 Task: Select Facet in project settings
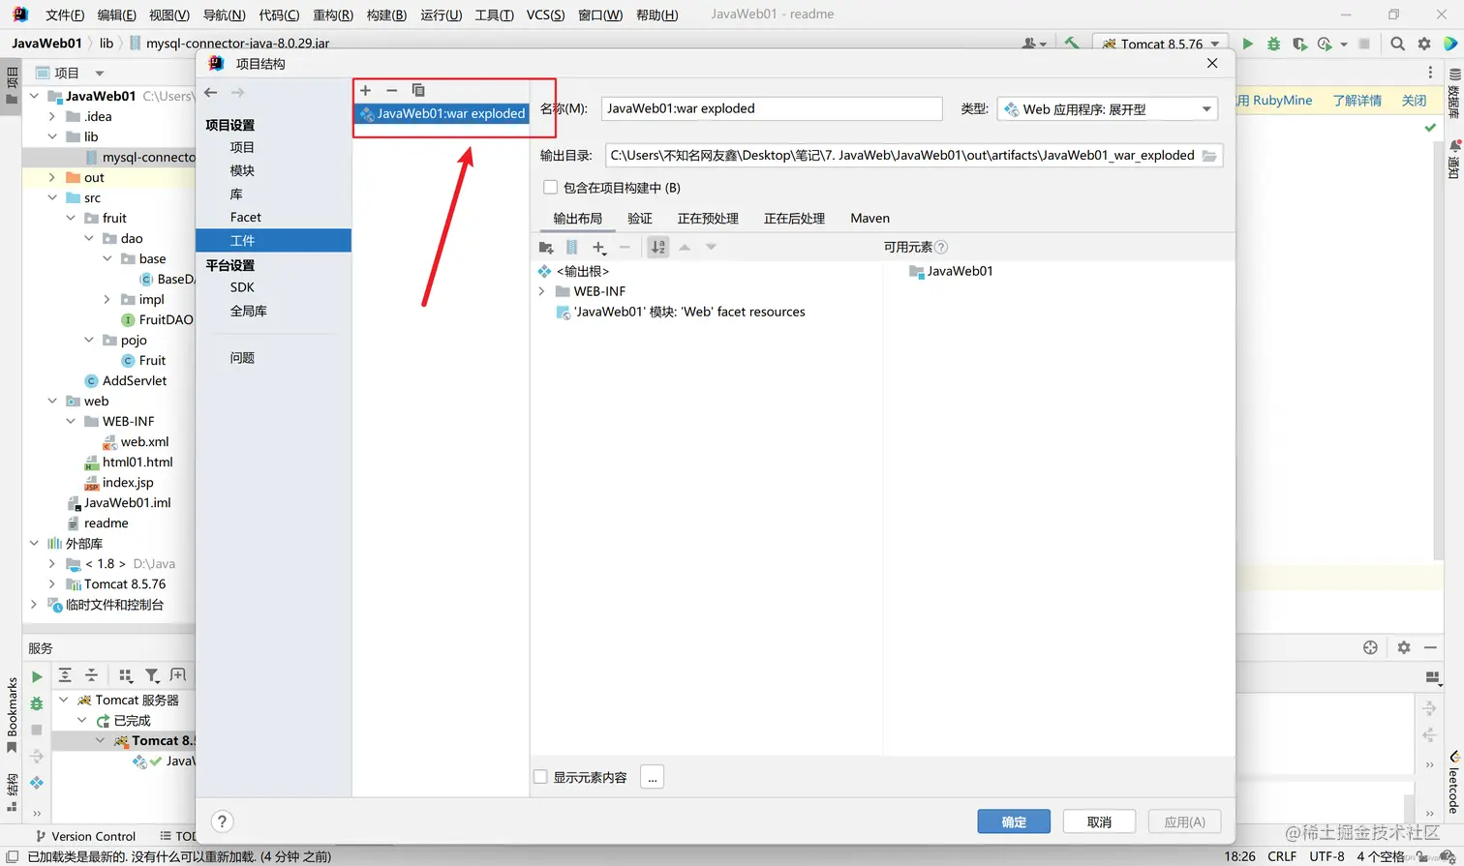246,217
